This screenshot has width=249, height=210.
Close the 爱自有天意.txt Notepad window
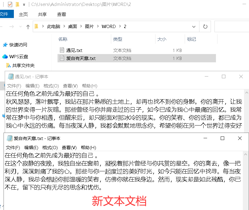tap(240, 138)
